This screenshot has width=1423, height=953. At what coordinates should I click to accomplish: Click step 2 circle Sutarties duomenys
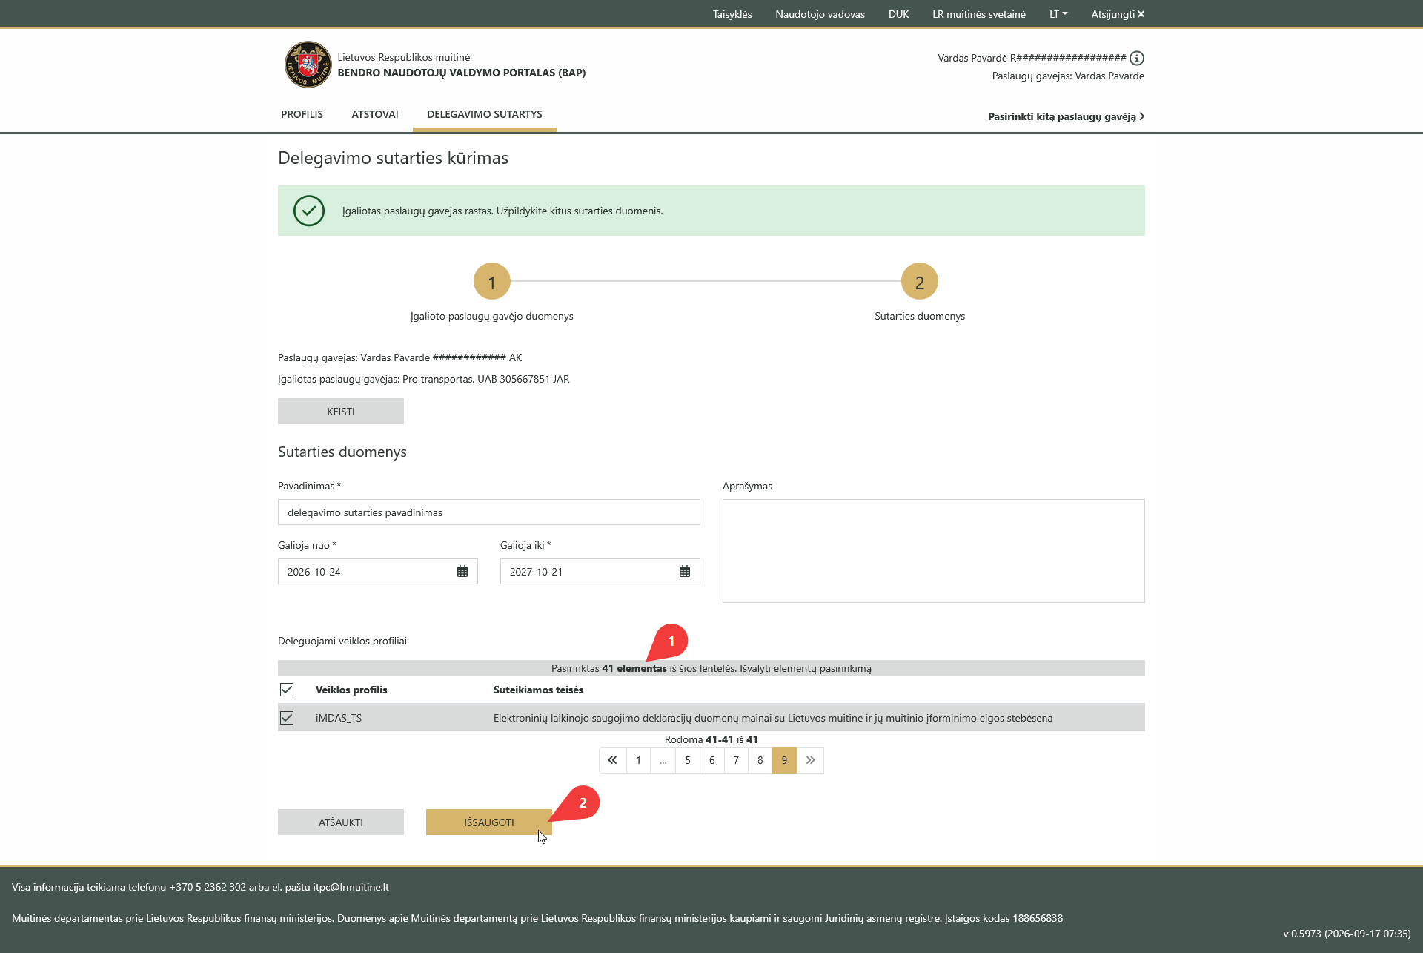pos(920,282)
